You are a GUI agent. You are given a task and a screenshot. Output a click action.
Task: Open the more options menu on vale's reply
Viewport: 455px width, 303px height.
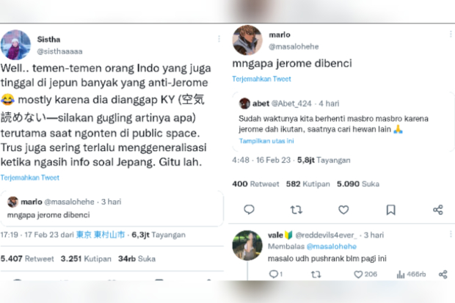click(x=451, y=234)
